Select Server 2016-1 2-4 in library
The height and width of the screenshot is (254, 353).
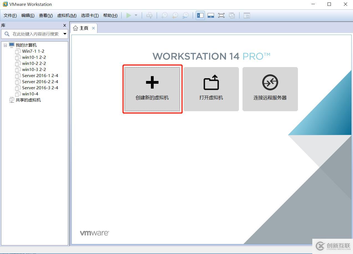(40, 75)
